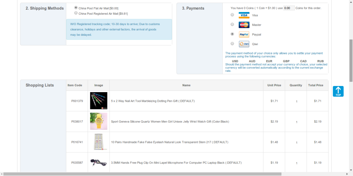Open the Nail Art Dotting Pen thumbnail
This screenshot has width=353, height=176.
[x=99, y=101]
